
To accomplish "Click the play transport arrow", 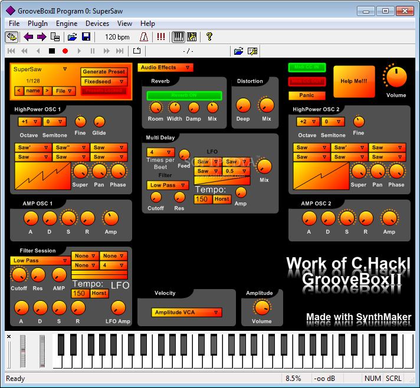I will click(x=79, y=51).
